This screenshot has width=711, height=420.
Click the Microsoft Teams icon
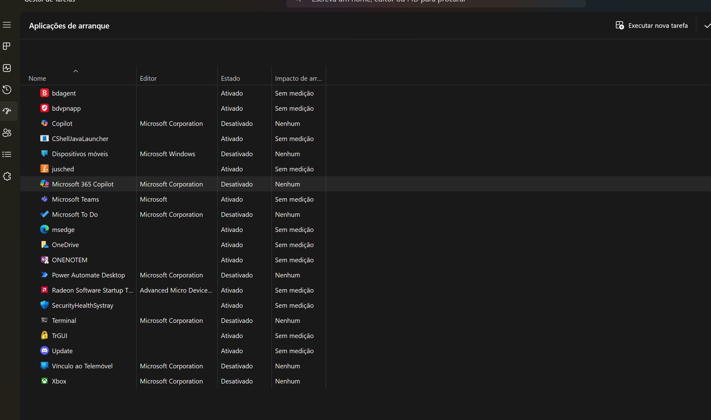pos(45,199)
